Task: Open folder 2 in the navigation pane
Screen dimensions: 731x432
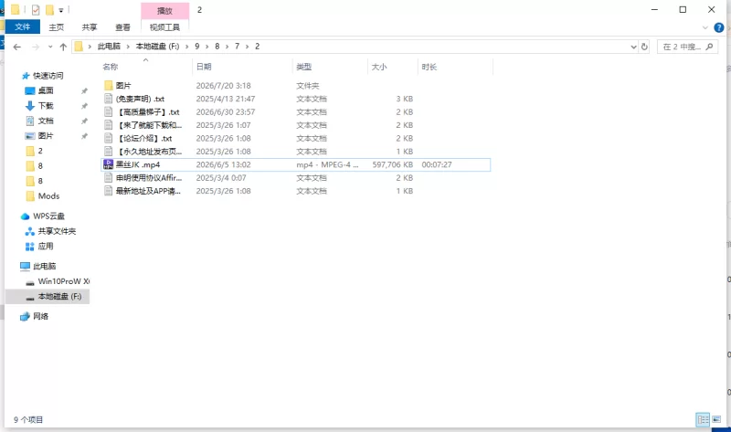Action: click(40, 151)
